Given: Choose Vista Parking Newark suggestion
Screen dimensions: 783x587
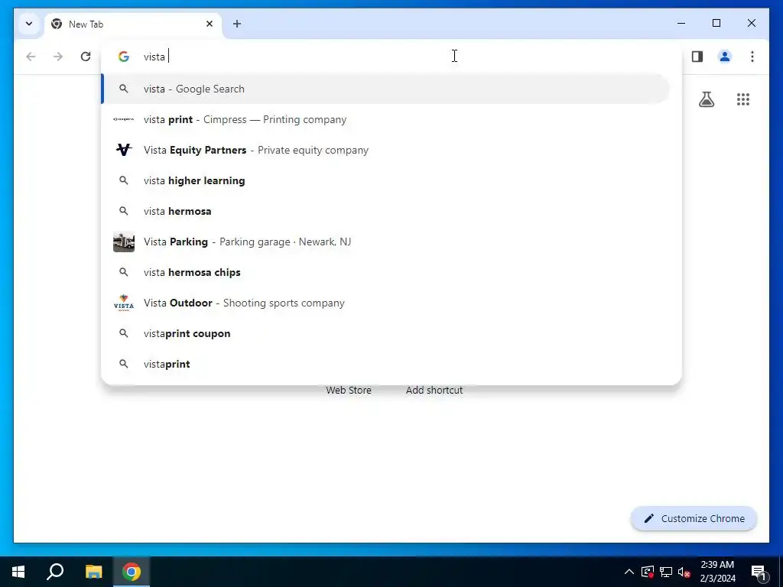Looking at the screenshot, I should [386, 242].
